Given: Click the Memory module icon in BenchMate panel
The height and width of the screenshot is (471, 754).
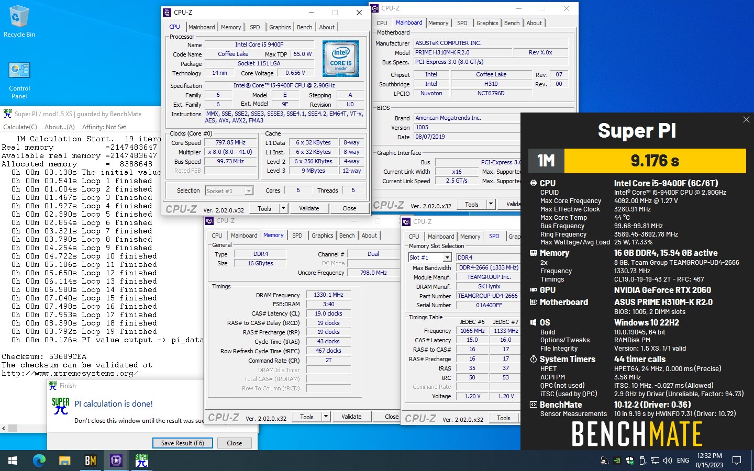Looking at the screenshot, I should [x=534, y=253].
